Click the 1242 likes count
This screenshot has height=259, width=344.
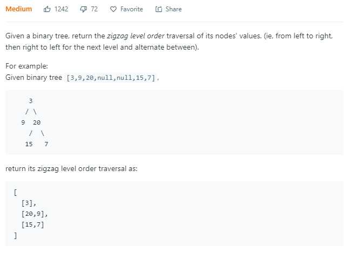click(61, 9)
